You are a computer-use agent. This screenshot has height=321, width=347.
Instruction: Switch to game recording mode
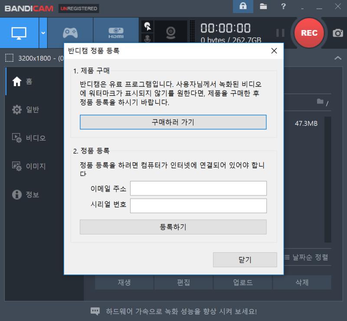tap(70, 33)
